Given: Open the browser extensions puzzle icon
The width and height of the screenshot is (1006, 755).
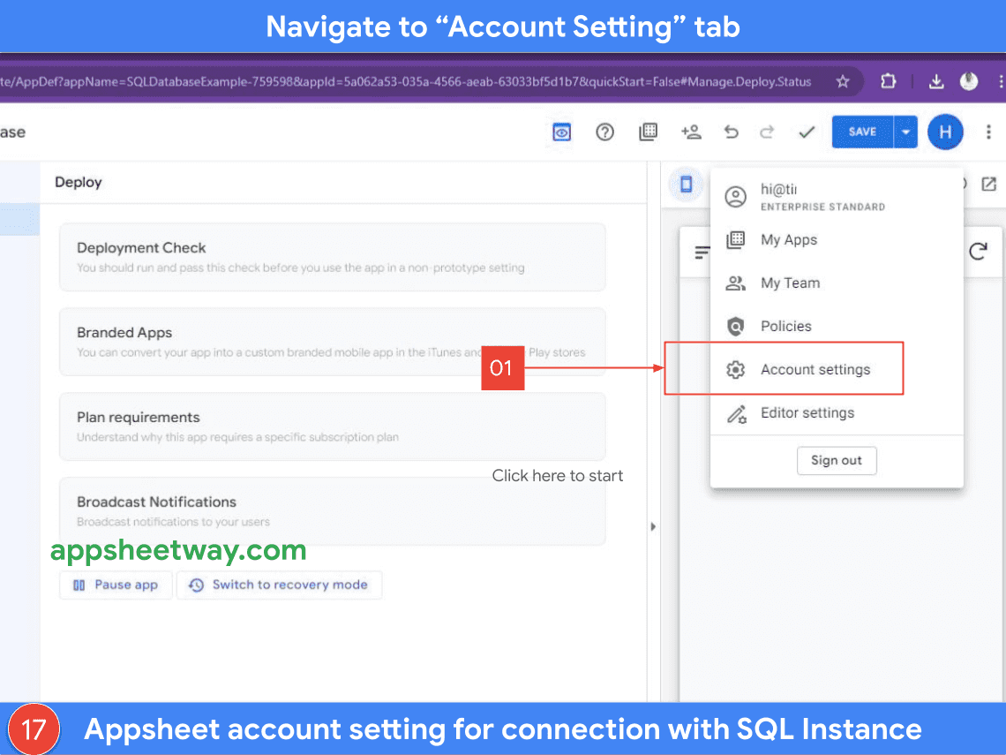Looking at the screenshot, I should tap(888, 82).
